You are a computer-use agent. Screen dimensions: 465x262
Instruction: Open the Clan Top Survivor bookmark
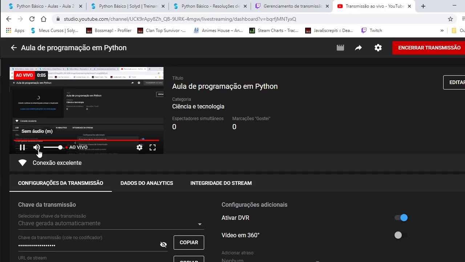coord(162,31)
